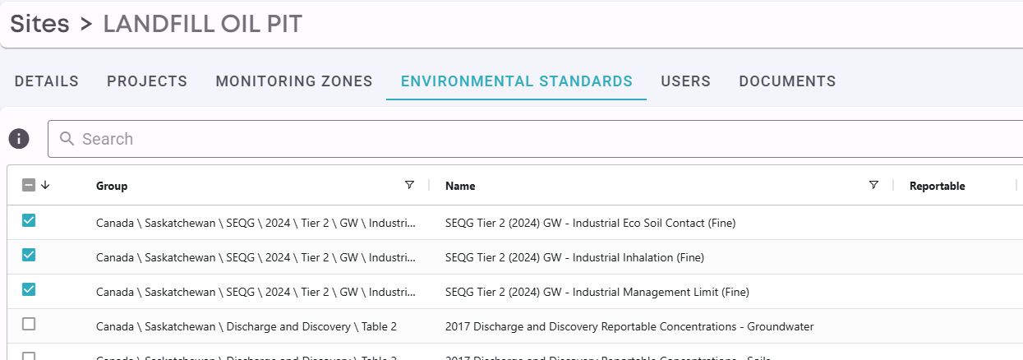This screenshot has height=360, width=1023.
Task: Select name SEQG Tier 2 (2024) GW - Industrial Eco Soil Contact (Fine)
Action: pyautogui.click(x=590, y=223)
